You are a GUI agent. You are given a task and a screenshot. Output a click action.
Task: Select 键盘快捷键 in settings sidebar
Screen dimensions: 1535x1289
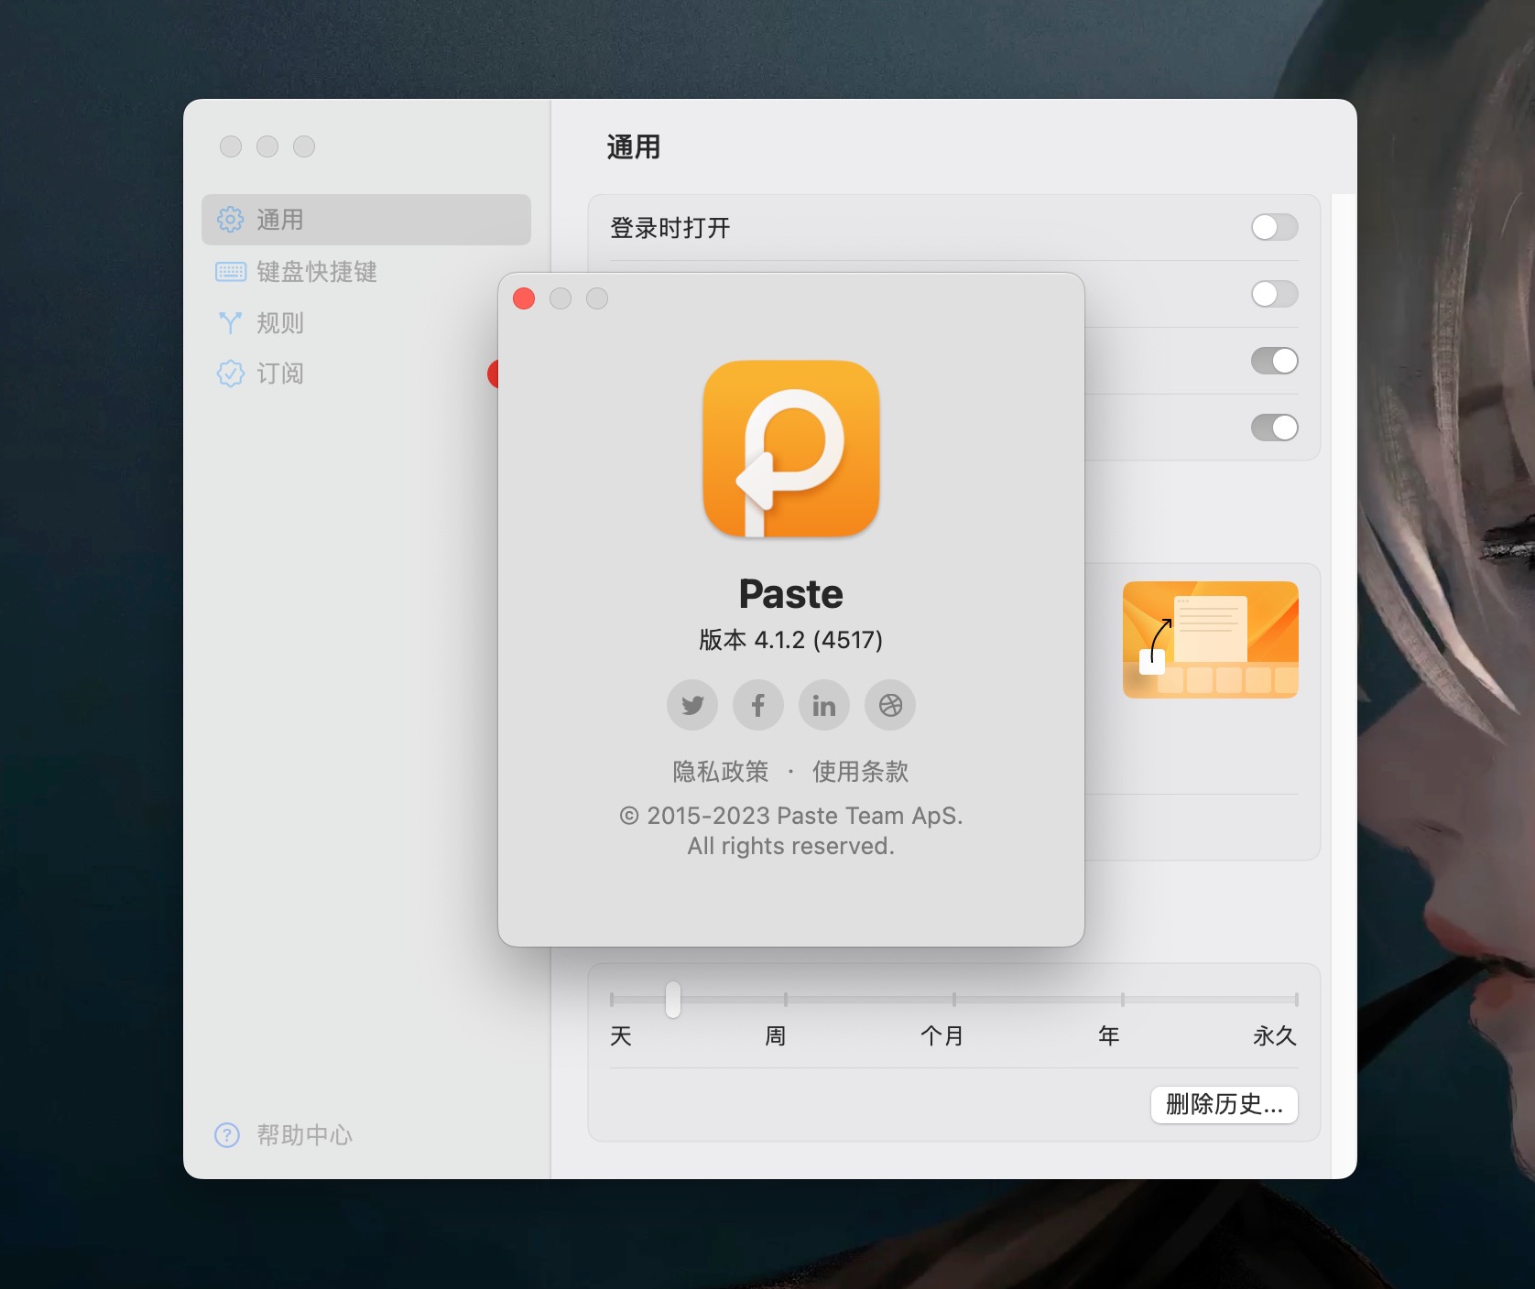[366, 271]
